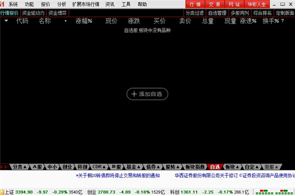This screenshot has height=195, width=295.
Task: Sort by the 涨幅% column header
Action: coord(84,21)
